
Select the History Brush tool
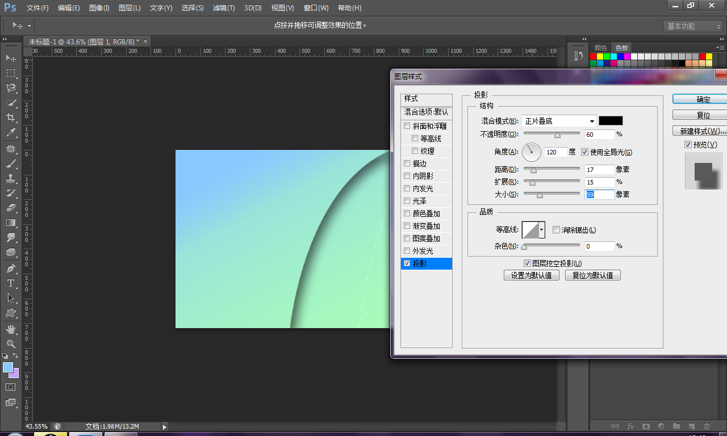coord(11,193)
